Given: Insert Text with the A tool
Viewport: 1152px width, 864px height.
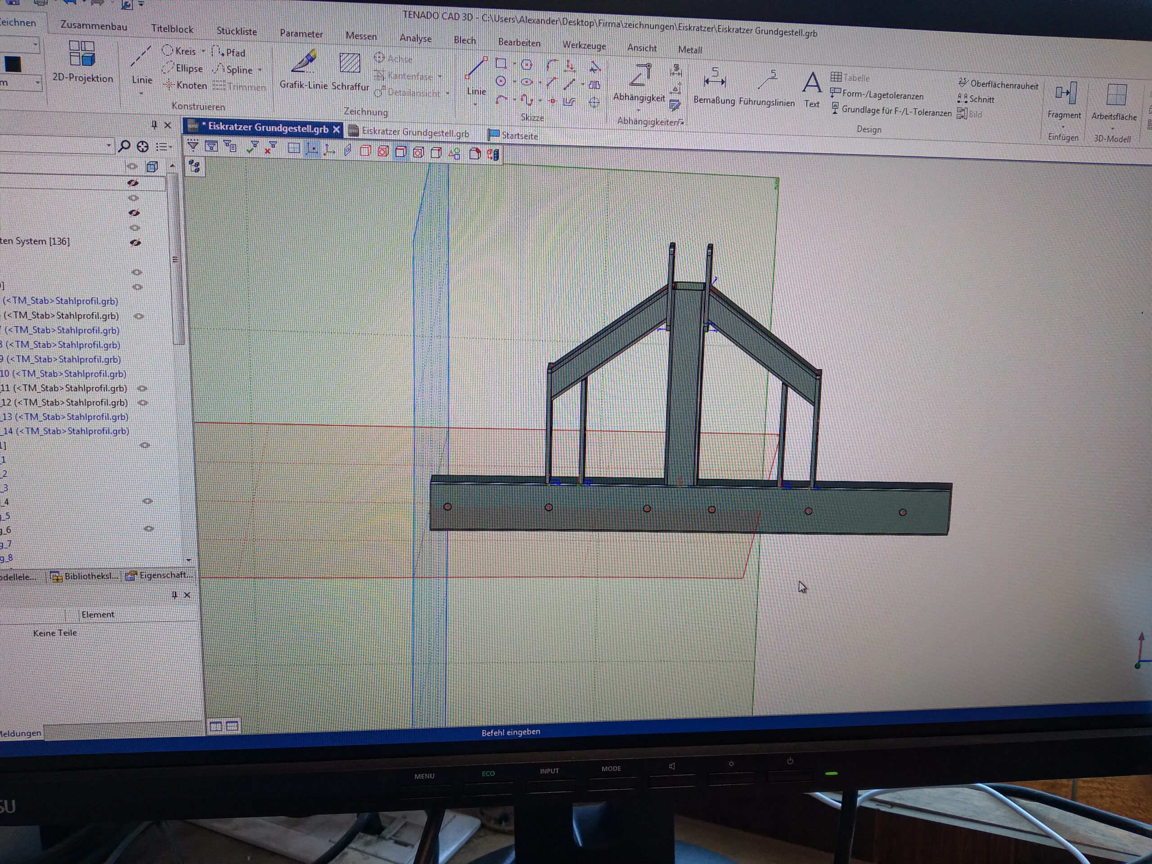Looking at the screenshot, I should click(x=811, y=90).
